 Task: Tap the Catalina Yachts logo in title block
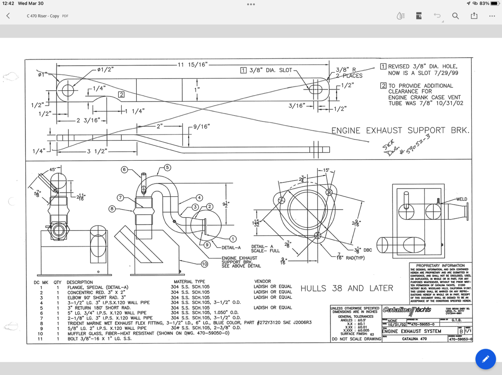point(407,310)
